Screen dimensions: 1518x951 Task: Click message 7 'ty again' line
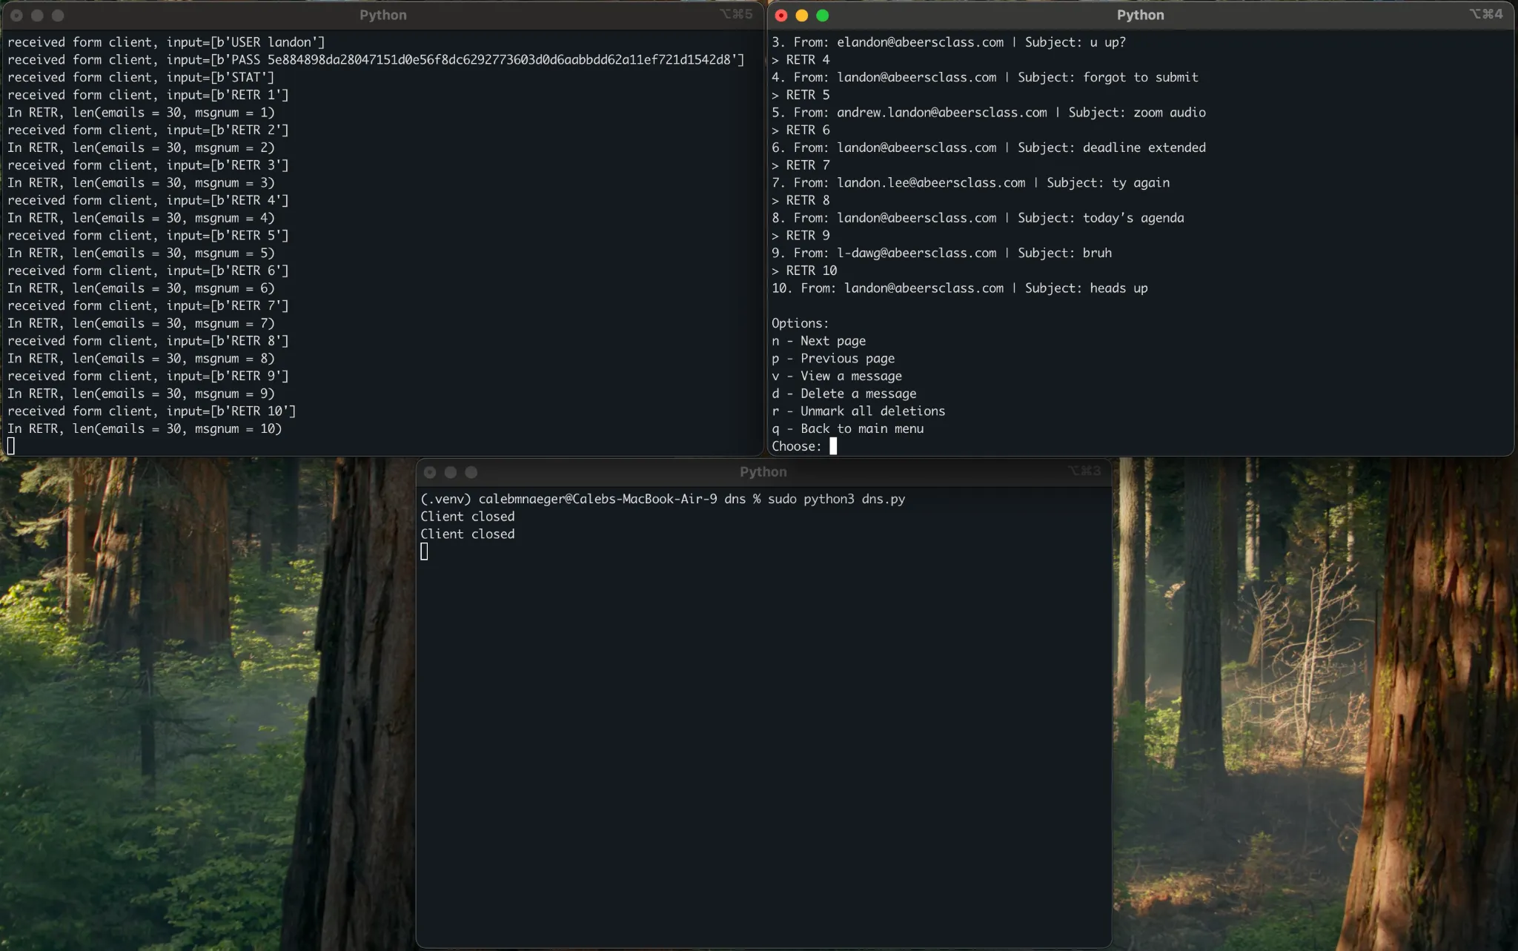(970, 182)
